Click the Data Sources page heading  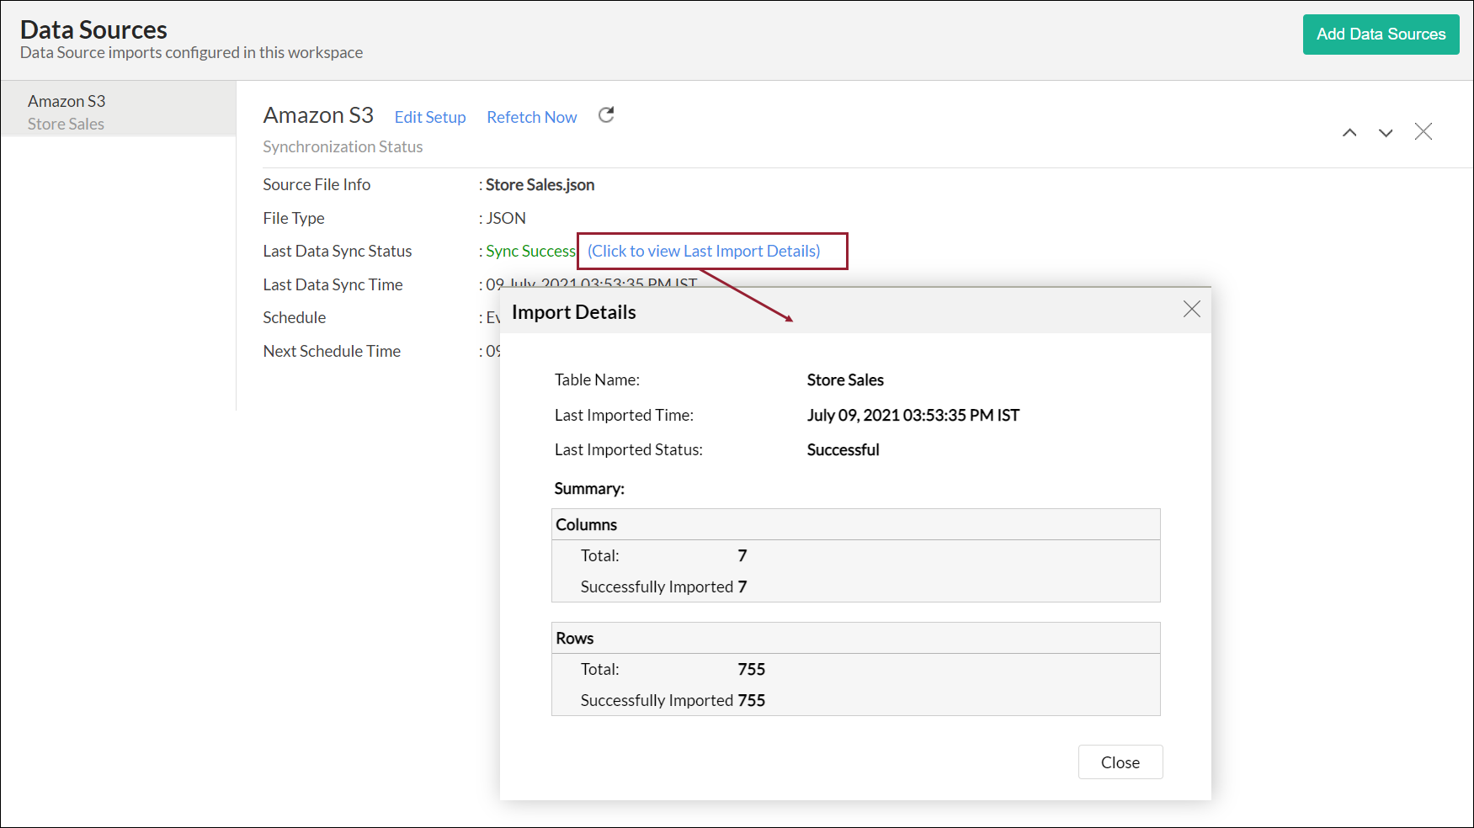[x=93, y=29]
